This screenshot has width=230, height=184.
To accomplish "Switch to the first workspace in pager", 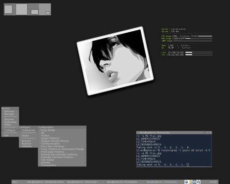I will tap(10, 9).
